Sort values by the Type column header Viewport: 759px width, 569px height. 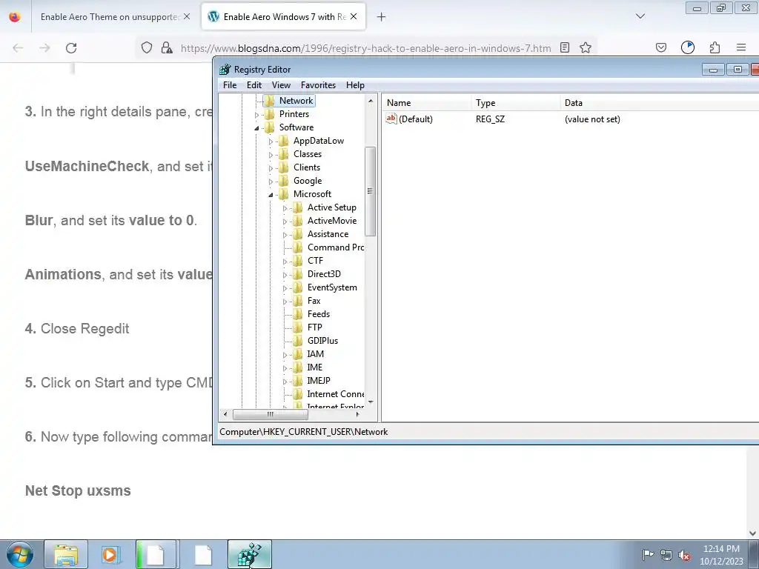point(515,102)
